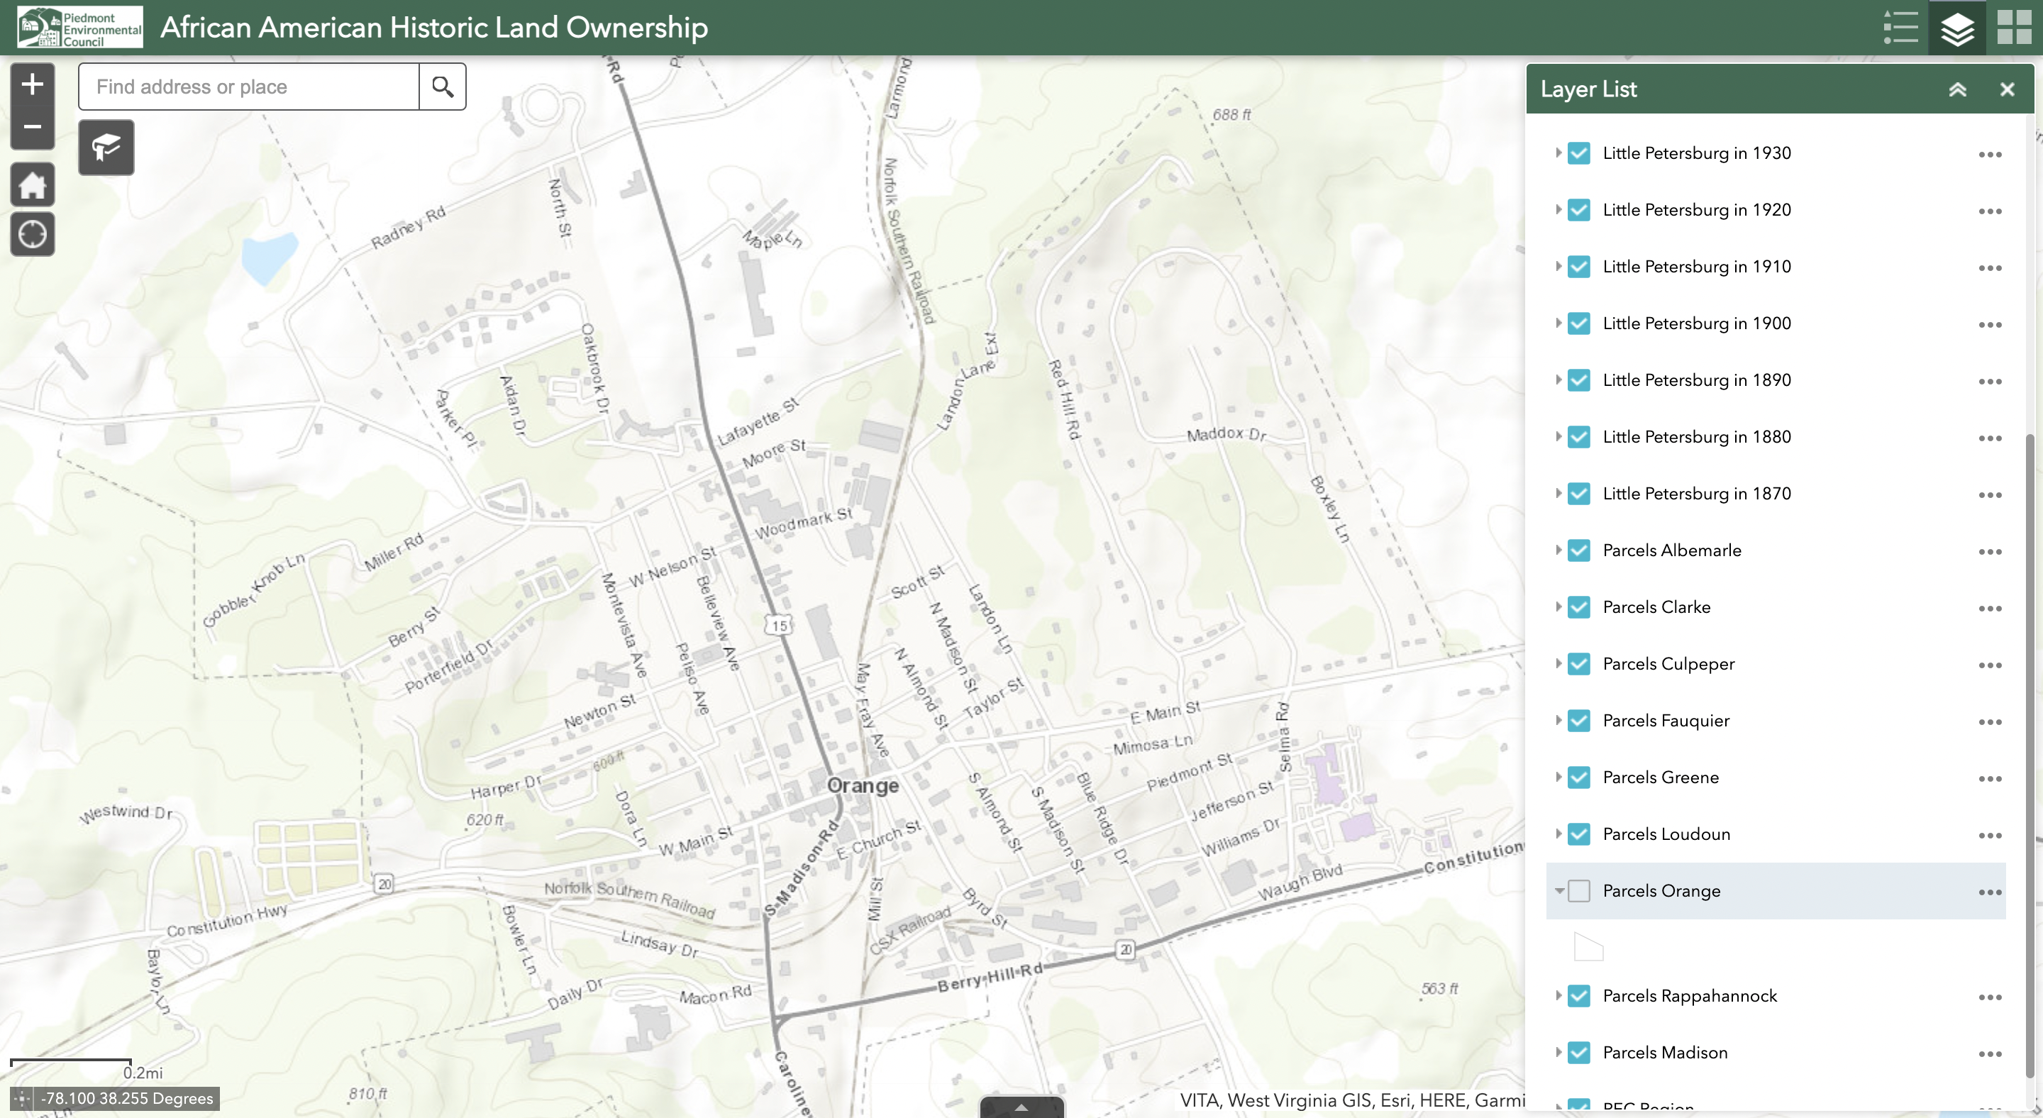
Task: Collapse the Parcels Orange layer legend
Action: 1558,891
